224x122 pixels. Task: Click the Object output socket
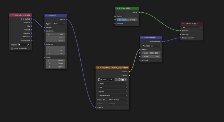32,30
